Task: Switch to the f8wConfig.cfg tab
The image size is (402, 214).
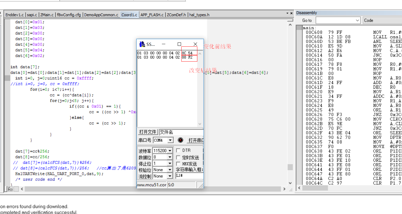Action: pyautogui.click(x=69, y=15)
